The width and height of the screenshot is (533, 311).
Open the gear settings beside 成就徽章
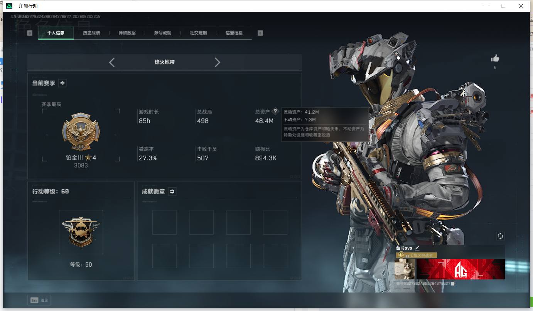click(172, 192)
